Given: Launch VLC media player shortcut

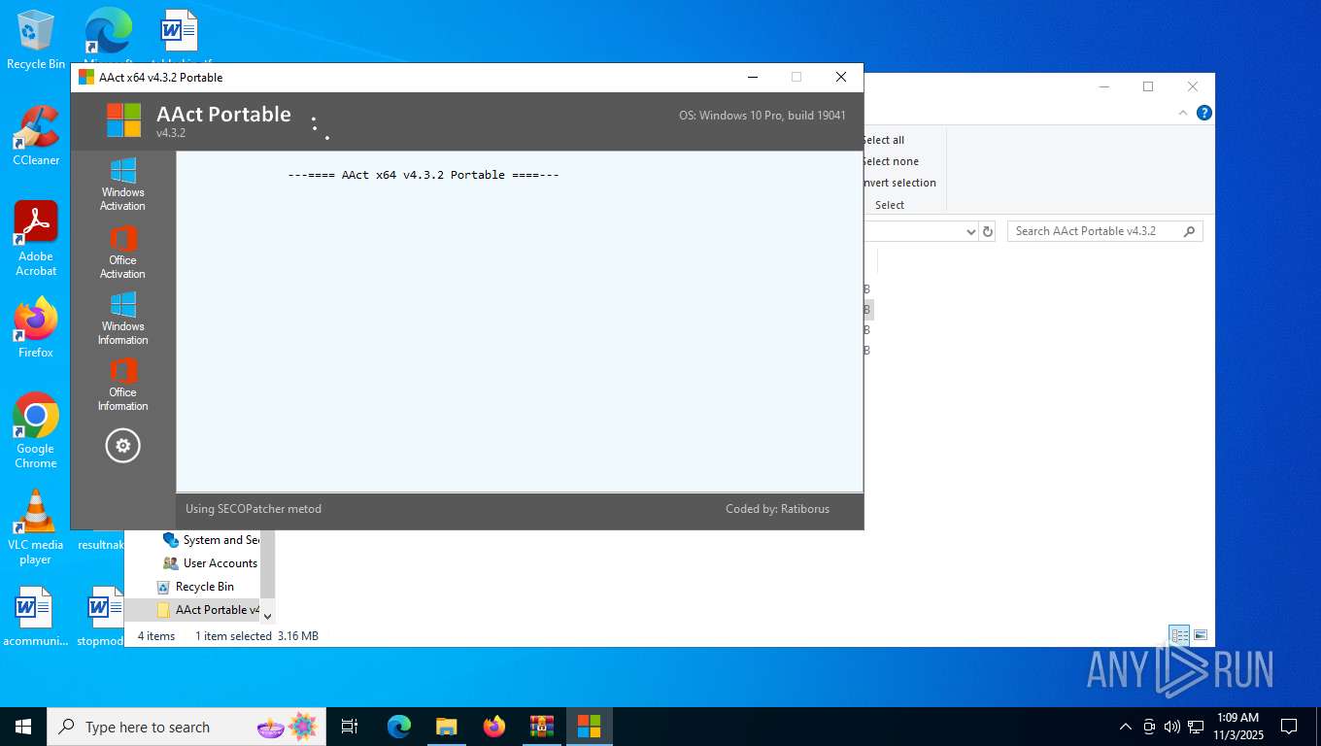Looking at the screenshot, I should click(36, 527).
